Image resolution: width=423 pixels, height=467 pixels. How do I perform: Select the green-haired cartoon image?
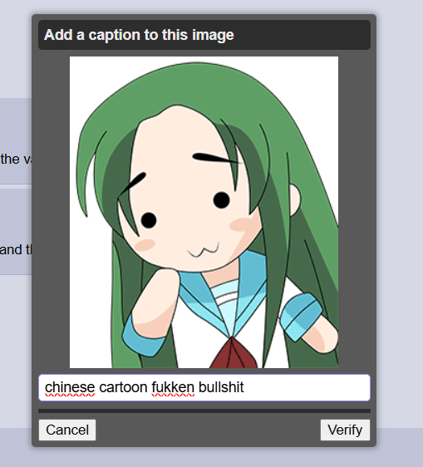click(x=204, y=212)
